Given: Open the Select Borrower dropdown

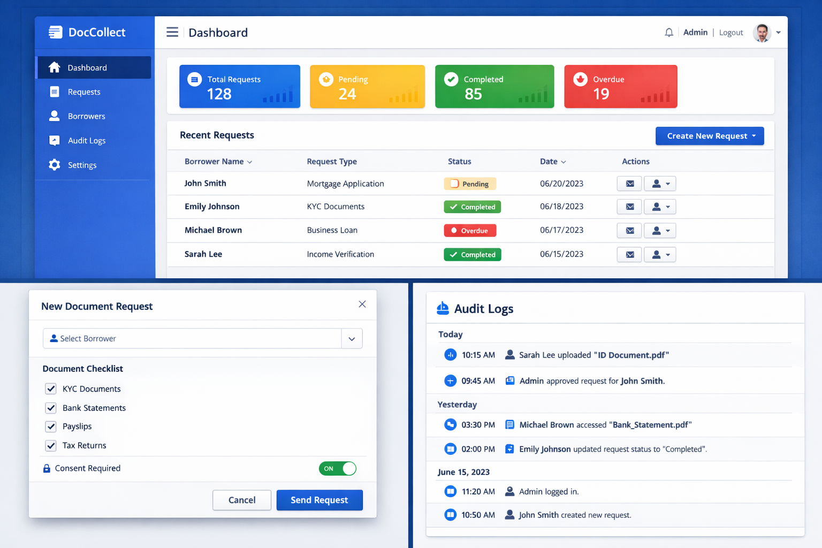Looking at the screenshot, I should [x=352, y=338].
